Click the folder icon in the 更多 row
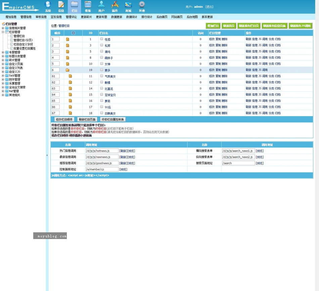The width and height of the screenshot is (319, 291). 67,70
